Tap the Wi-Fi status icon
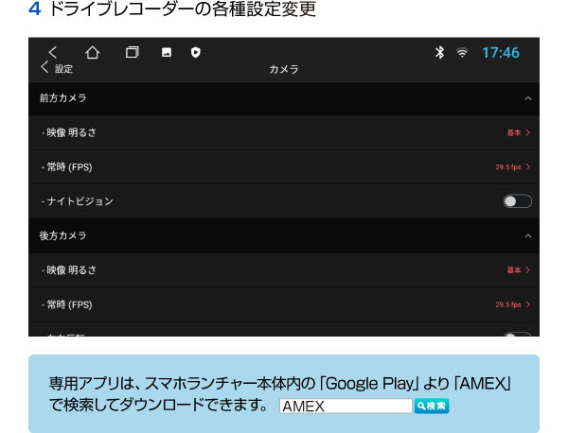Image resolution: width=568 pixels, height=433 pixels. tap(462, 53)
